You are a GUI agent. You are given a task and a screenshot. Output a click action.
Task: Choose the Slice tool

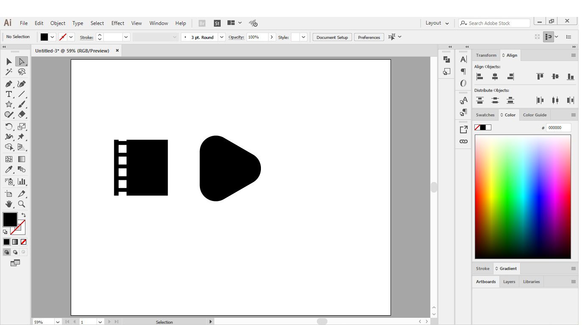click(22, 194)
